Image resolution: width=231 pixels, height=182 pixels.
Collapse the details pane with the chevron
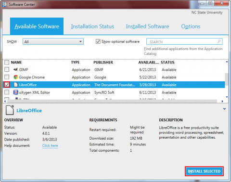click(224, 109)
